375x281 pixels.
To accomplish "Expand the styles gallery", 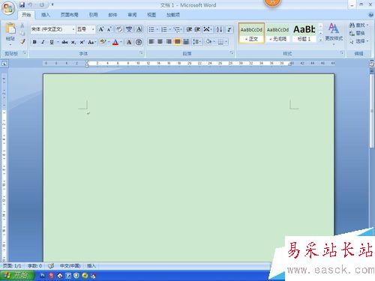I will (320, 40).
